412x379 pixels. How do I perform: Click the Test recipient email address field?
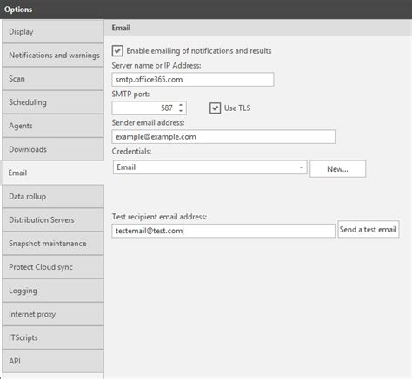[x=223, y=231]
